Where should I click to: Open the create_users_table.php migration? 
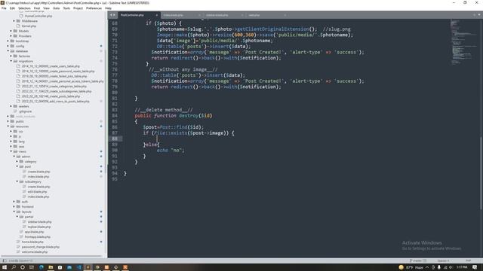[x=51, y=66]
